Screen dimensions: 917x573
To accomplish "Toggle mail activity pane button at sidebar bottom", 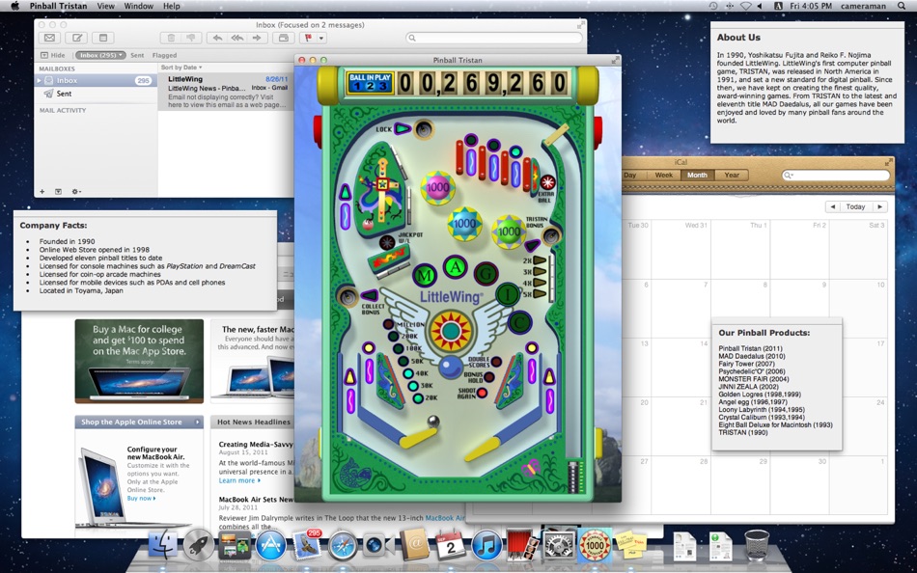I will click(59, 191).
